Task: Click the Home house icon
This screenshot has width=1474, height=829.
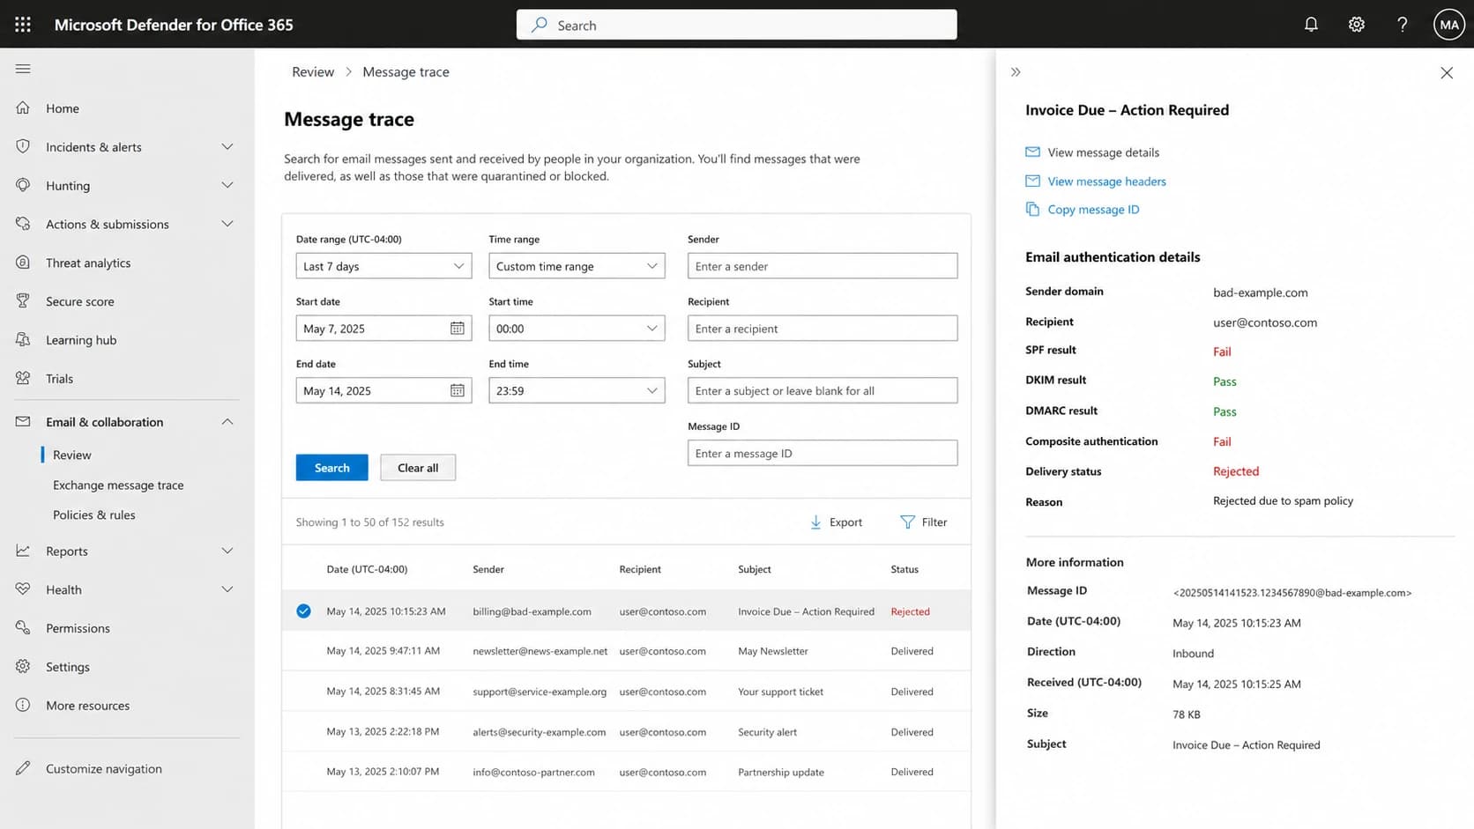Action: [x=23, y=107]
